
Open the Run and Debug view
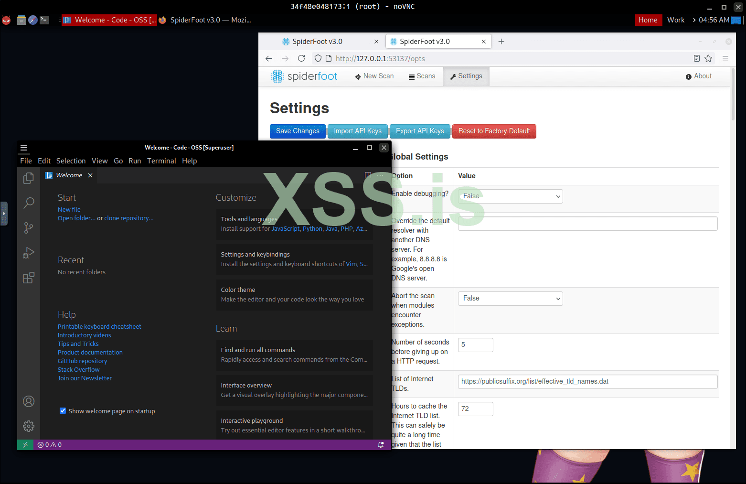click(29, 253)
